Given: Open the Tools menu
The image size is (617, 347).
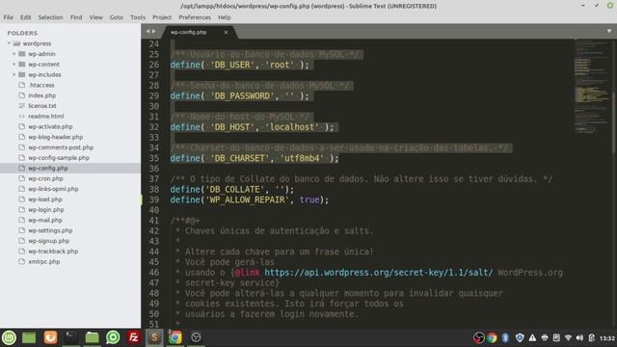Looking at the screenshot, I should [x=138, y=17].
